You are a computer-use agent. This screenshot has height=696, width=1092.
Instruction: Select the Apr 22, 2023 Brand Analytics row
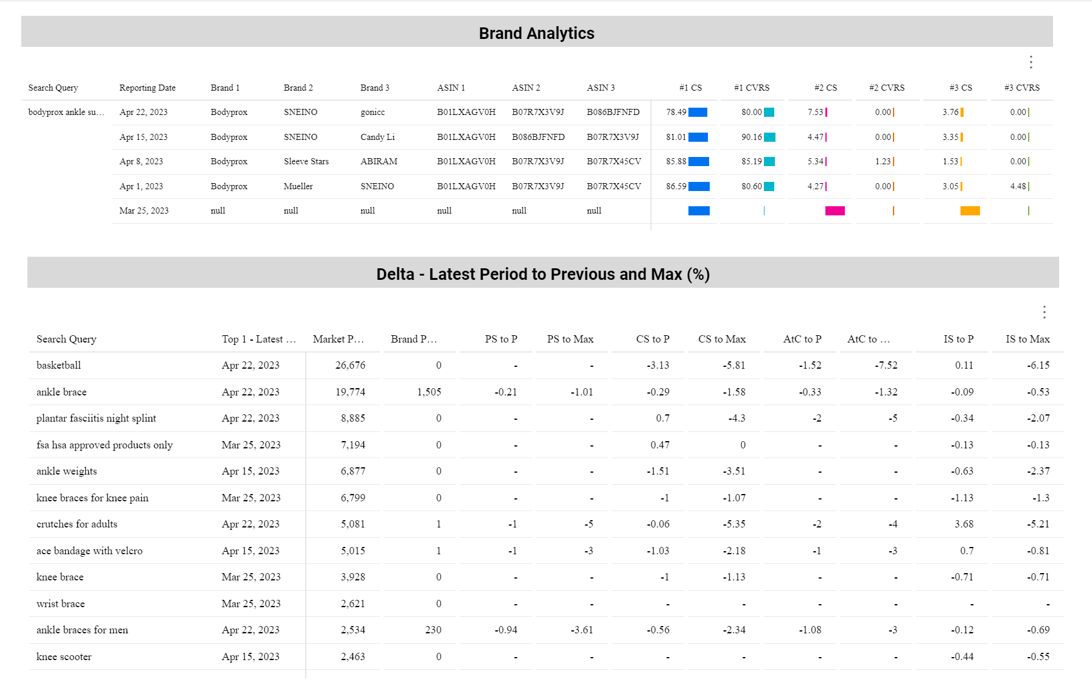click(583, 113)
